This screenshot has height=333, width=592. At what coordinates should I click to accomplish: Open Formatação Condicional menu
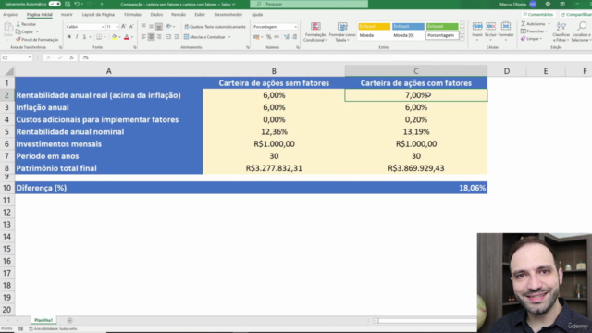pos(315,31)
